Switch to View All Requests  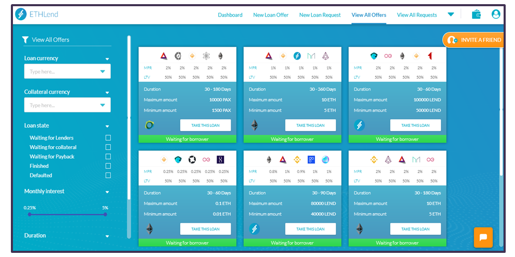[417, 15]
